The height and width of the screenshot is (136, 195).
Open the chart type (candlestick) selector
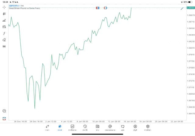[4, 14]
